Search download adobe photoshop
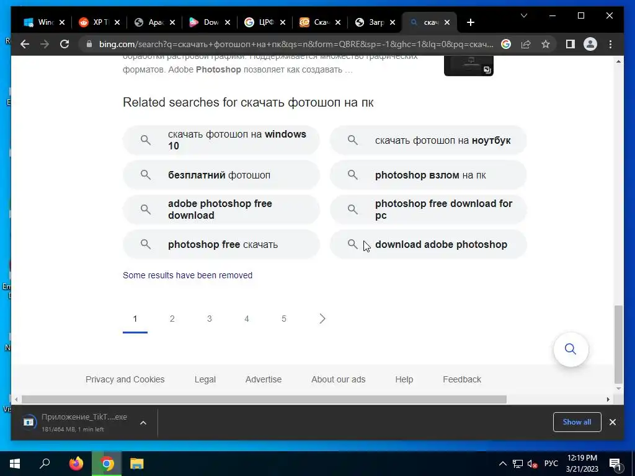Screen dimensions: 635x476 pyautogui.click(x=428, y=244)
